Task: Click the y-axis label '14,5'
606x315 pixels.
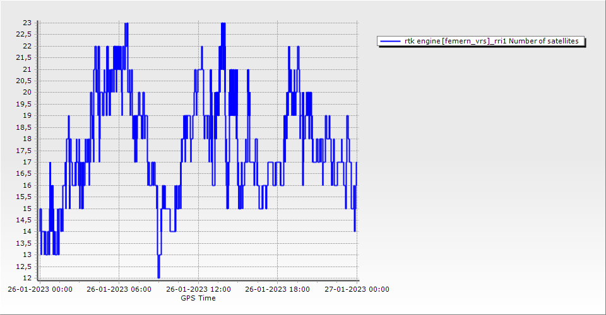Action: [24, 220]
